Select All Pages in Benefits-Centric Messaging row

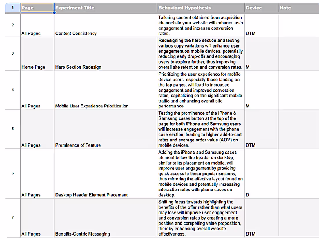(x=37, y=218)
